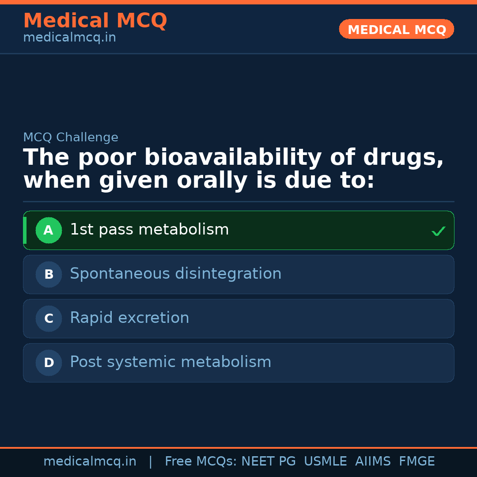Click 'USMLE' in the footer
The width and height of the screenshot is (477, 477).
(x=325, y=462)
